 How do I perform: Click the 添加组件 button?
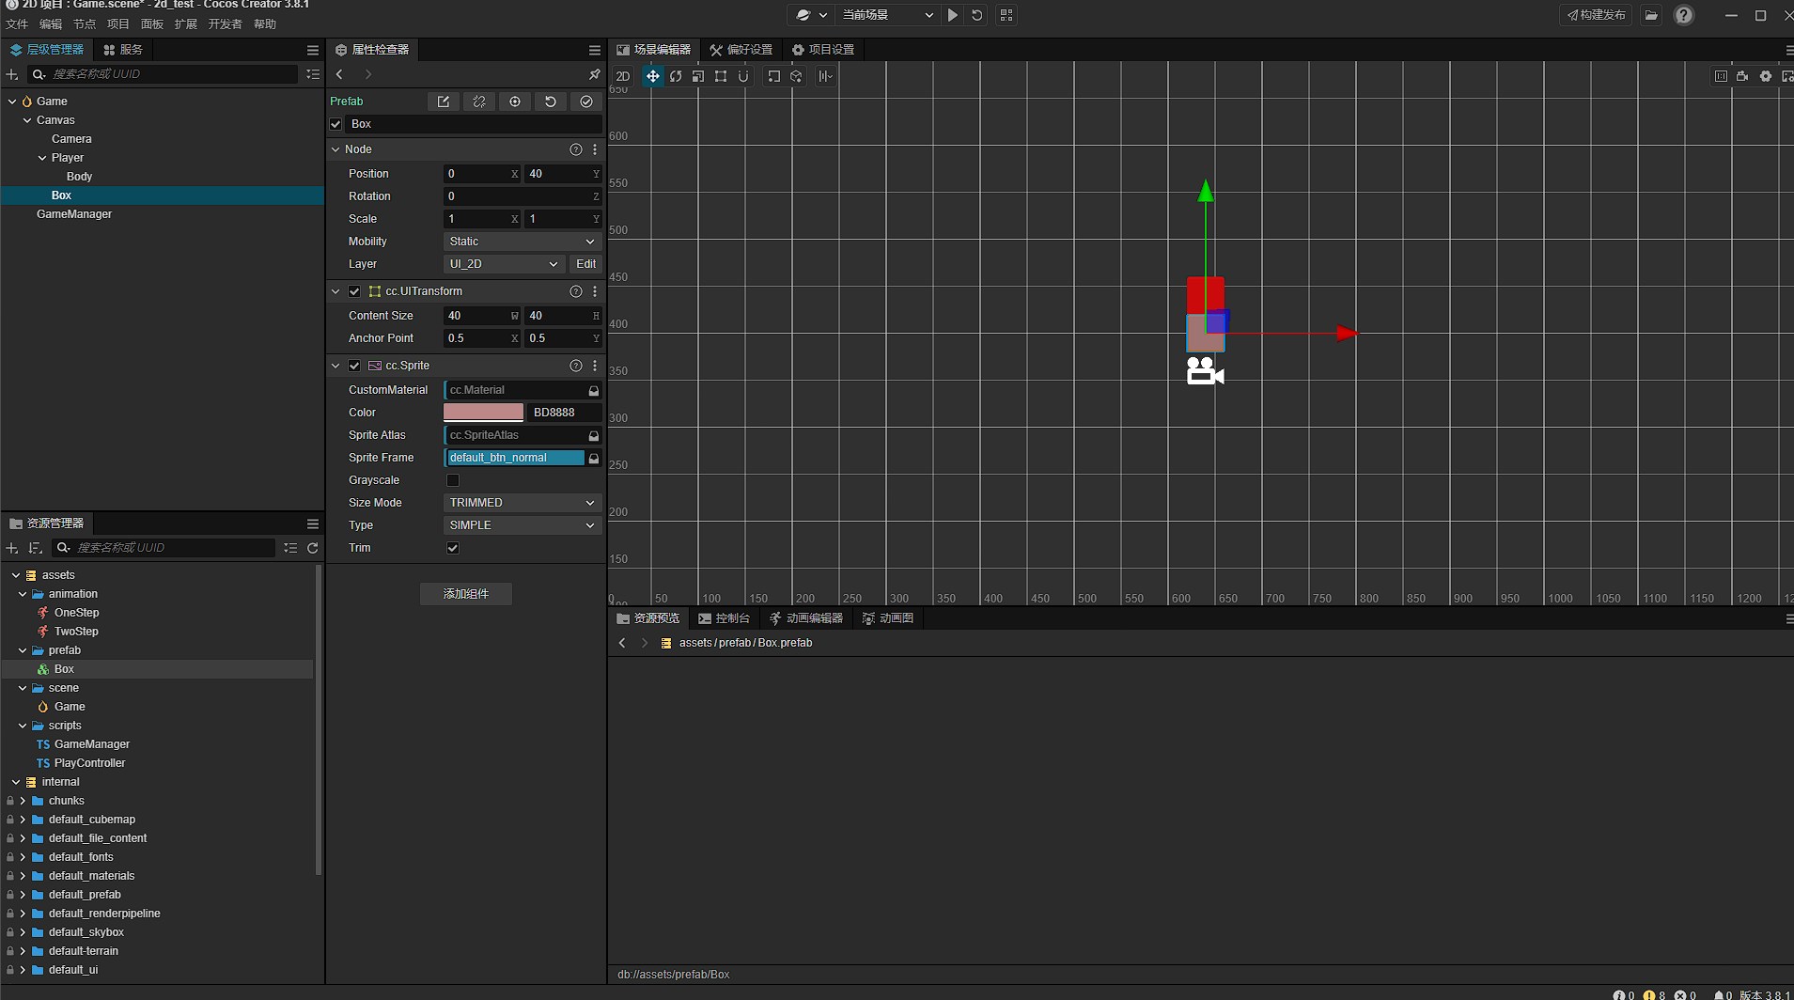coord(466,594)
